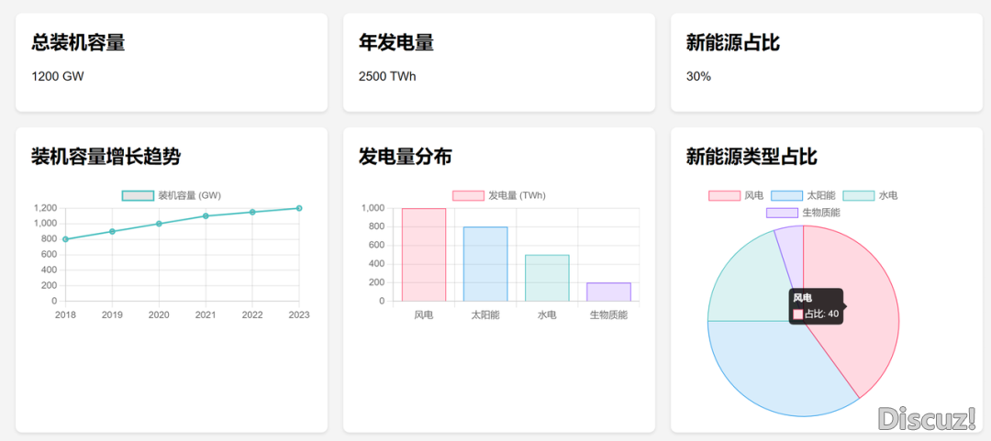Click the pink 风电 bar in 发电量分布
Image resolution: width=991 pixels, height=441 pixels.
click(x=424, y=255)
